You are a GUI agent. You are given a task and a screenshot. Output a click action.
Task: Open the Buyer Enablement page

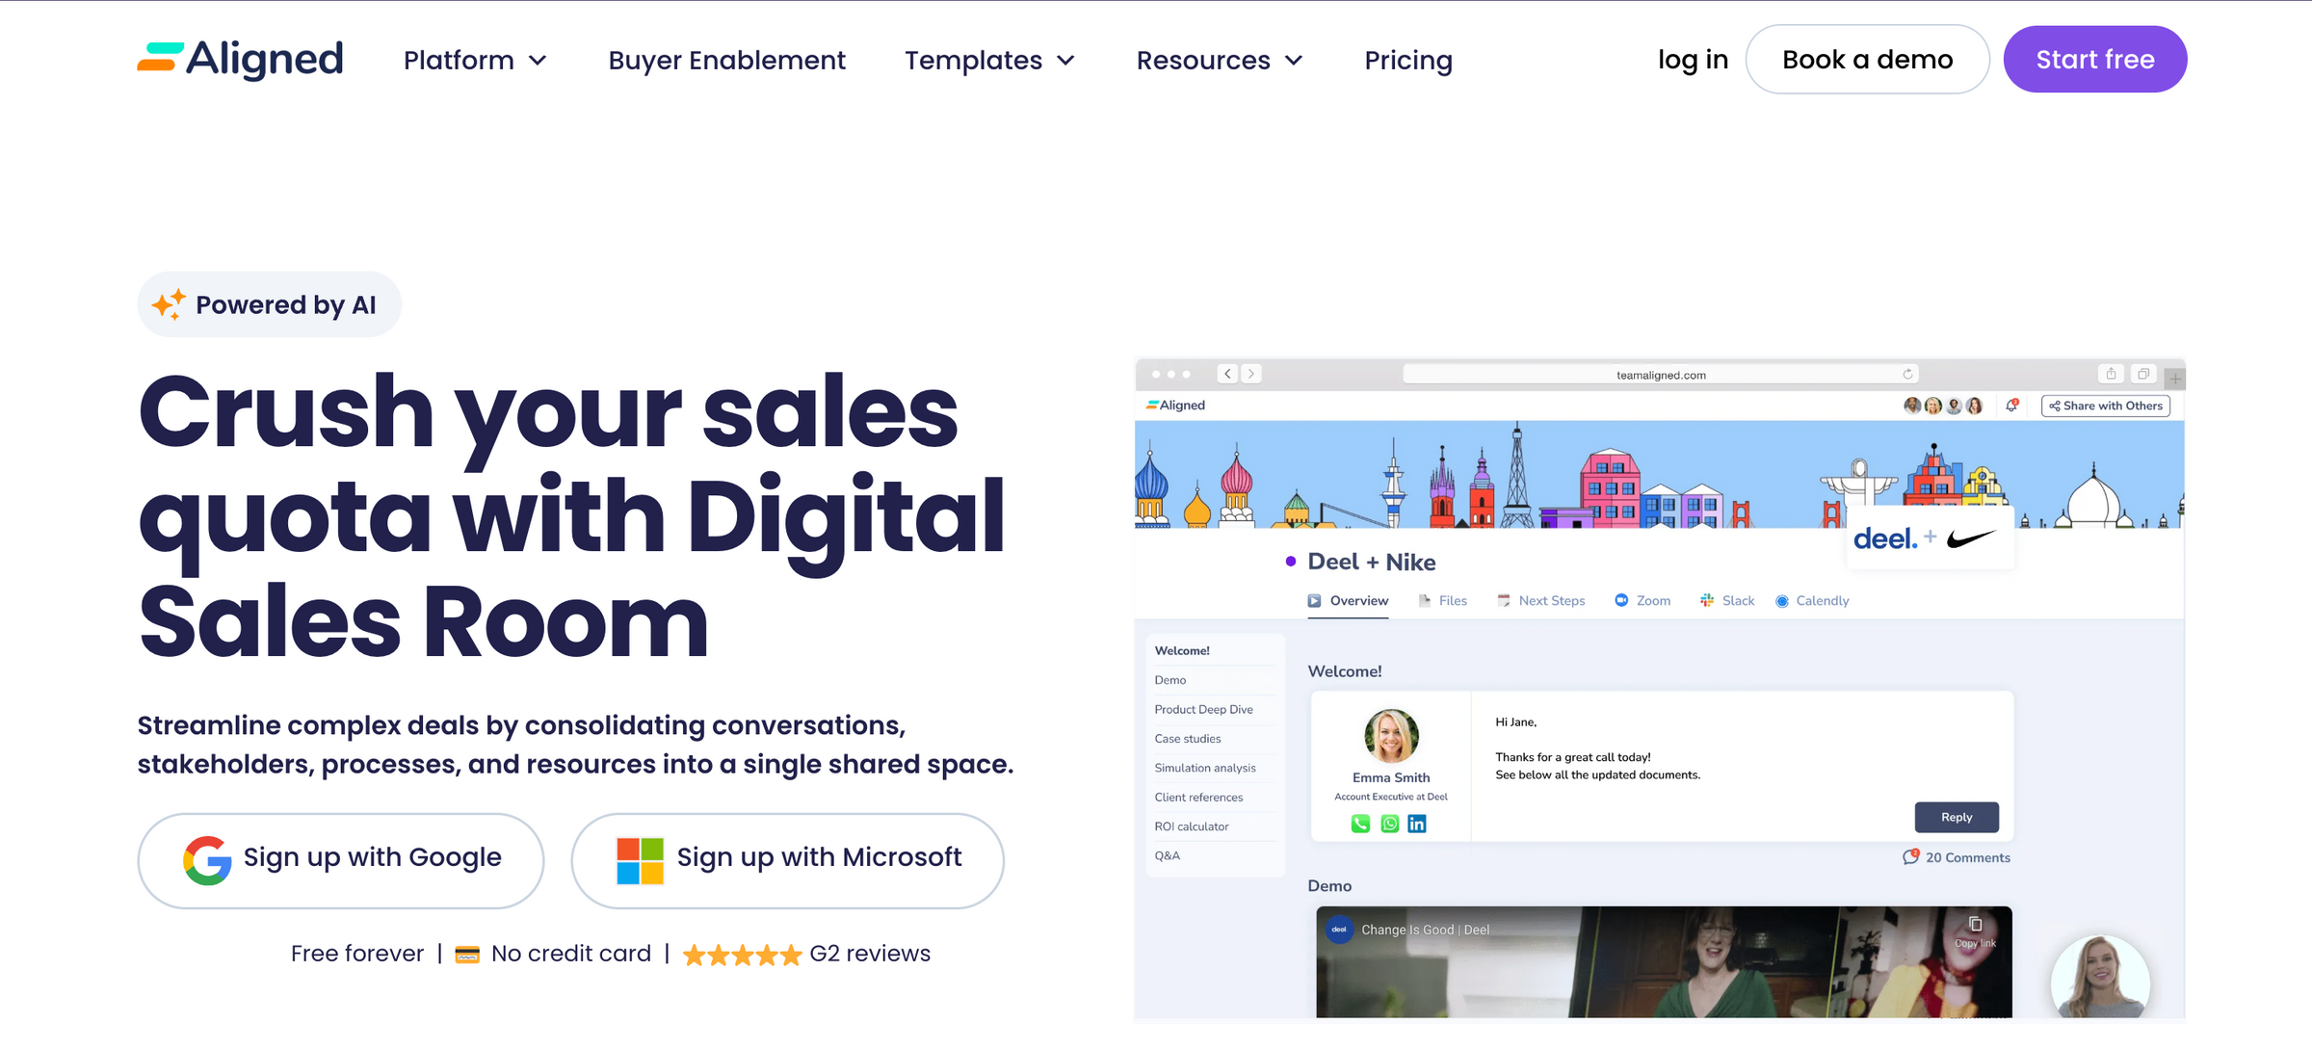click(x=726, y=60)
